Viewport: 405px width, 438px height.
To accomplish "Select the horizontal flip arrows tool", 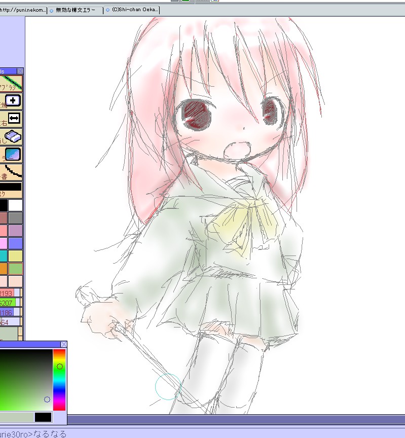I will click(x=14, y=119).
